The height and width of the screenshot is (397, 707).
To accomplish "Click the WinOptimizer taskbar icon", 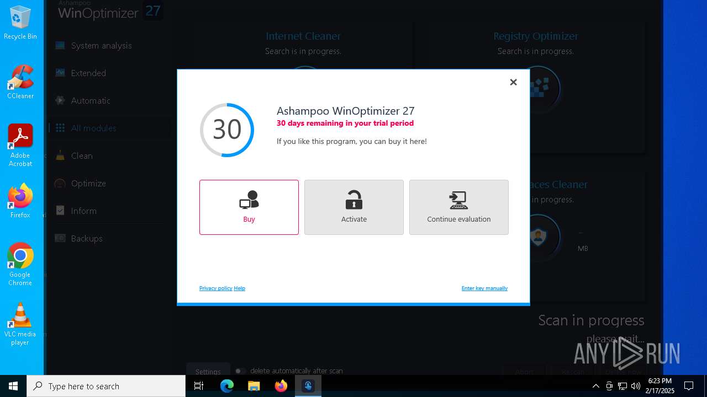I will pos(308,386).
